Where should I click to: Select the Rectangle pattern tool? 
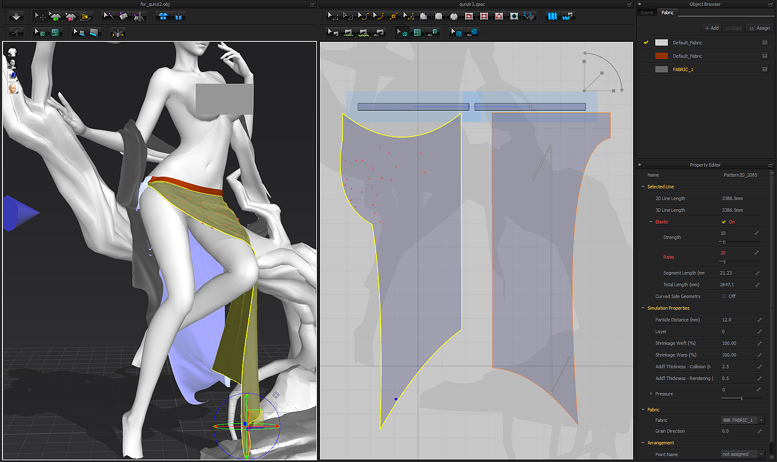pyautogui.click(x=438, y=16)
